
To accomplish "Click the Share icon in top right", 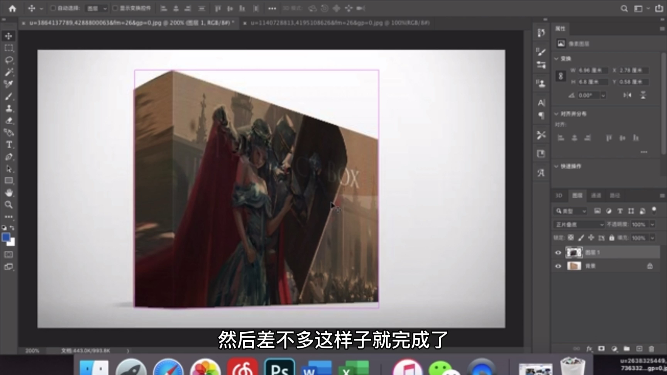I will click(659, 8).
